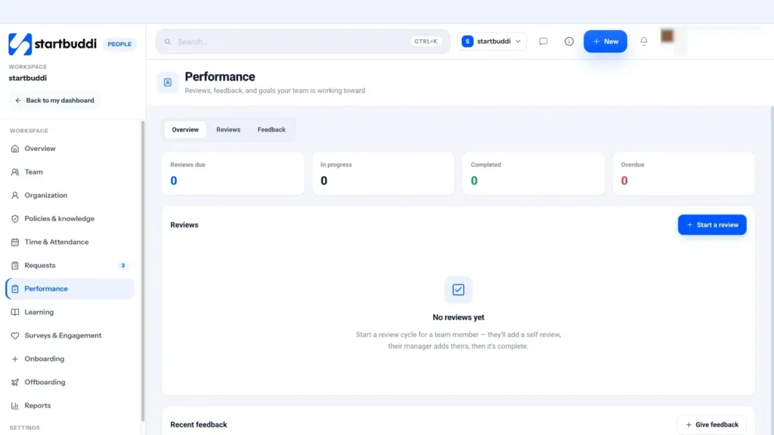Open the chat messages icon
Image resolution: width=774 pixels, height=435 pixels.
tap(543, 42)
